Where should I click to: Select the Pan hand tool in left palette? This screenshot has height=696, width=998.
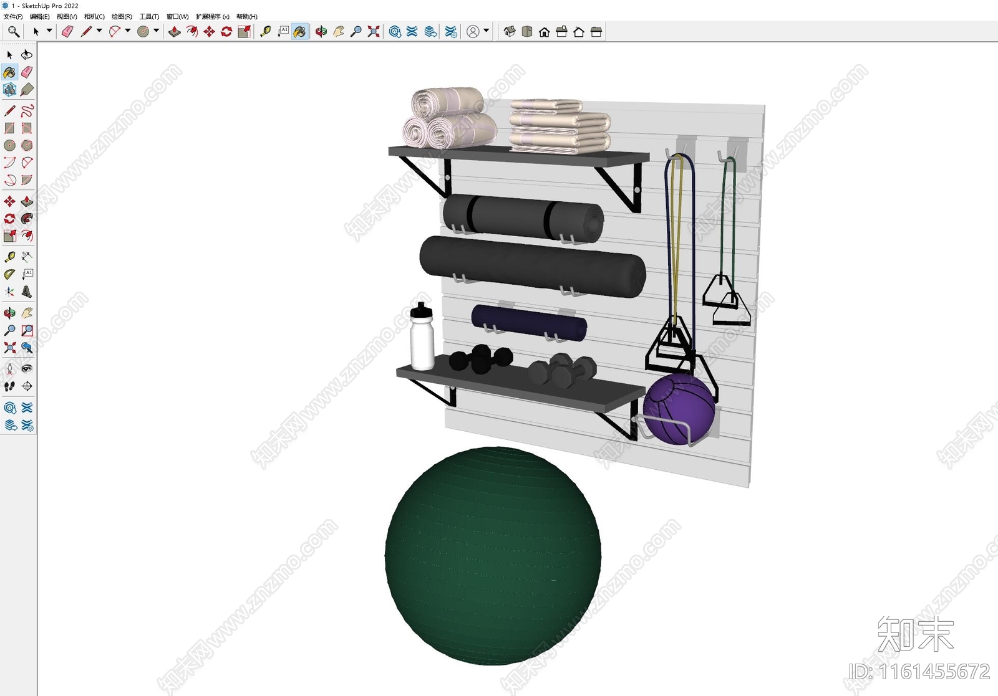27,313
